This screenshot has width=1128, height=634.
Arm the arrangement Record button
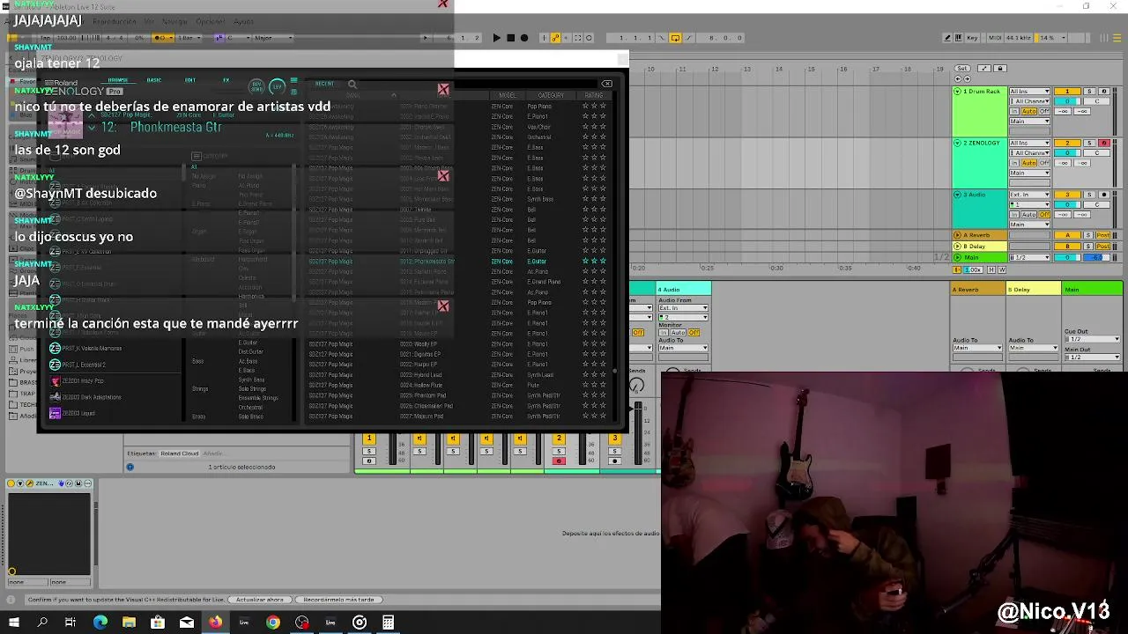tap(524, 38)
